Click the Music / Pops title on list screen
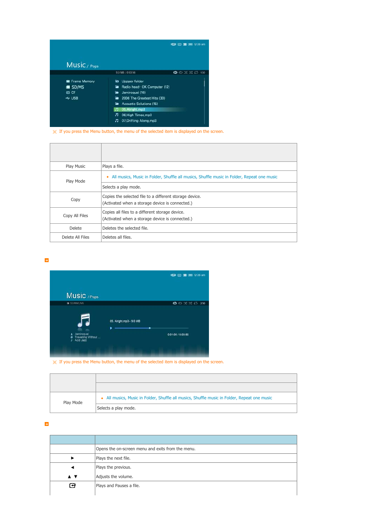The image size is (374, 529). click(x=82, y=65)
